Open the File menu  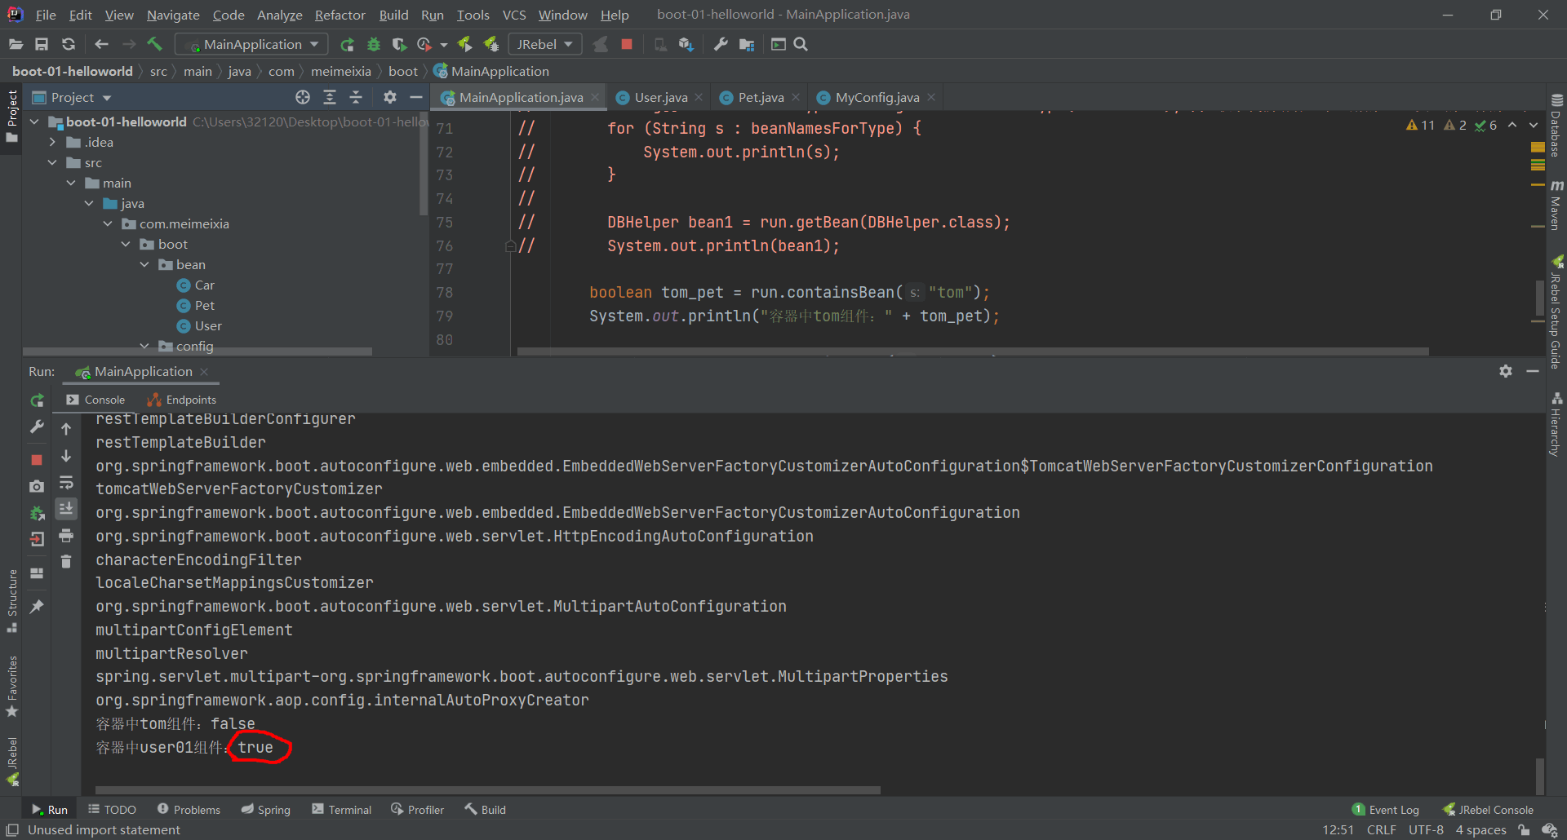point(46,15)
